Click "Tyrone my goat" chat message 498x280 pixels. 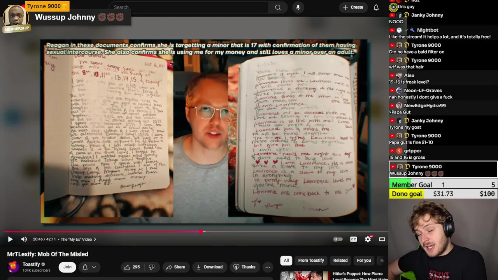pos(405,128)
